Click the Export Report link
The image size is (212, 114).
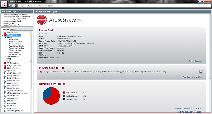(196, 61)
